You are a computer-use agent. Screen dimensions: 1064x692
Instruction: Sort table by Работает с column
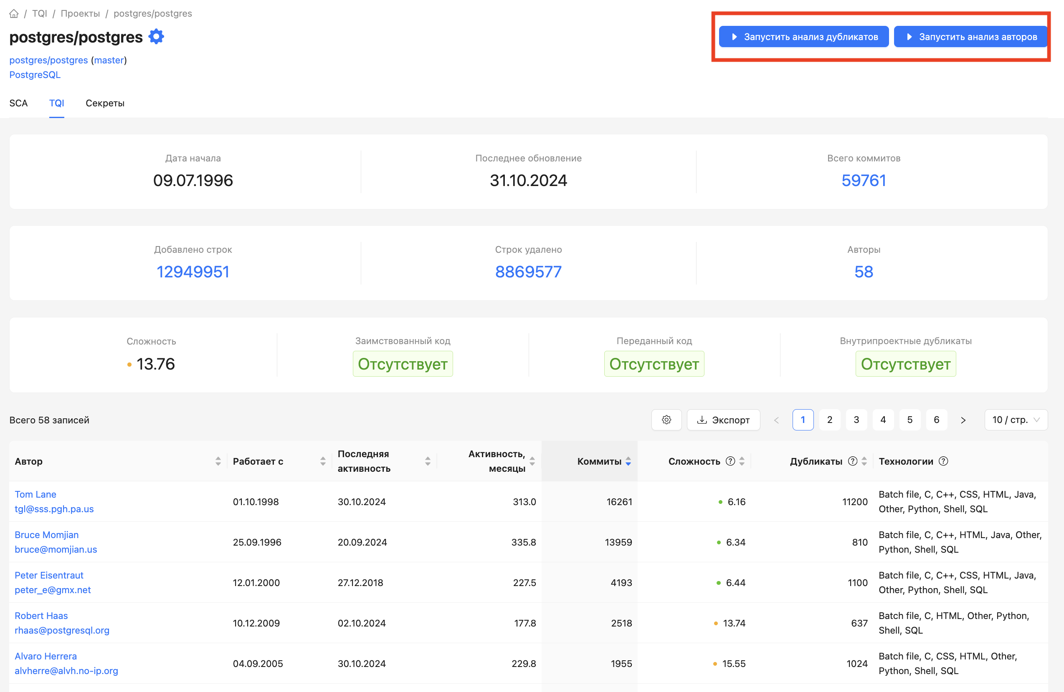[323, 461]
